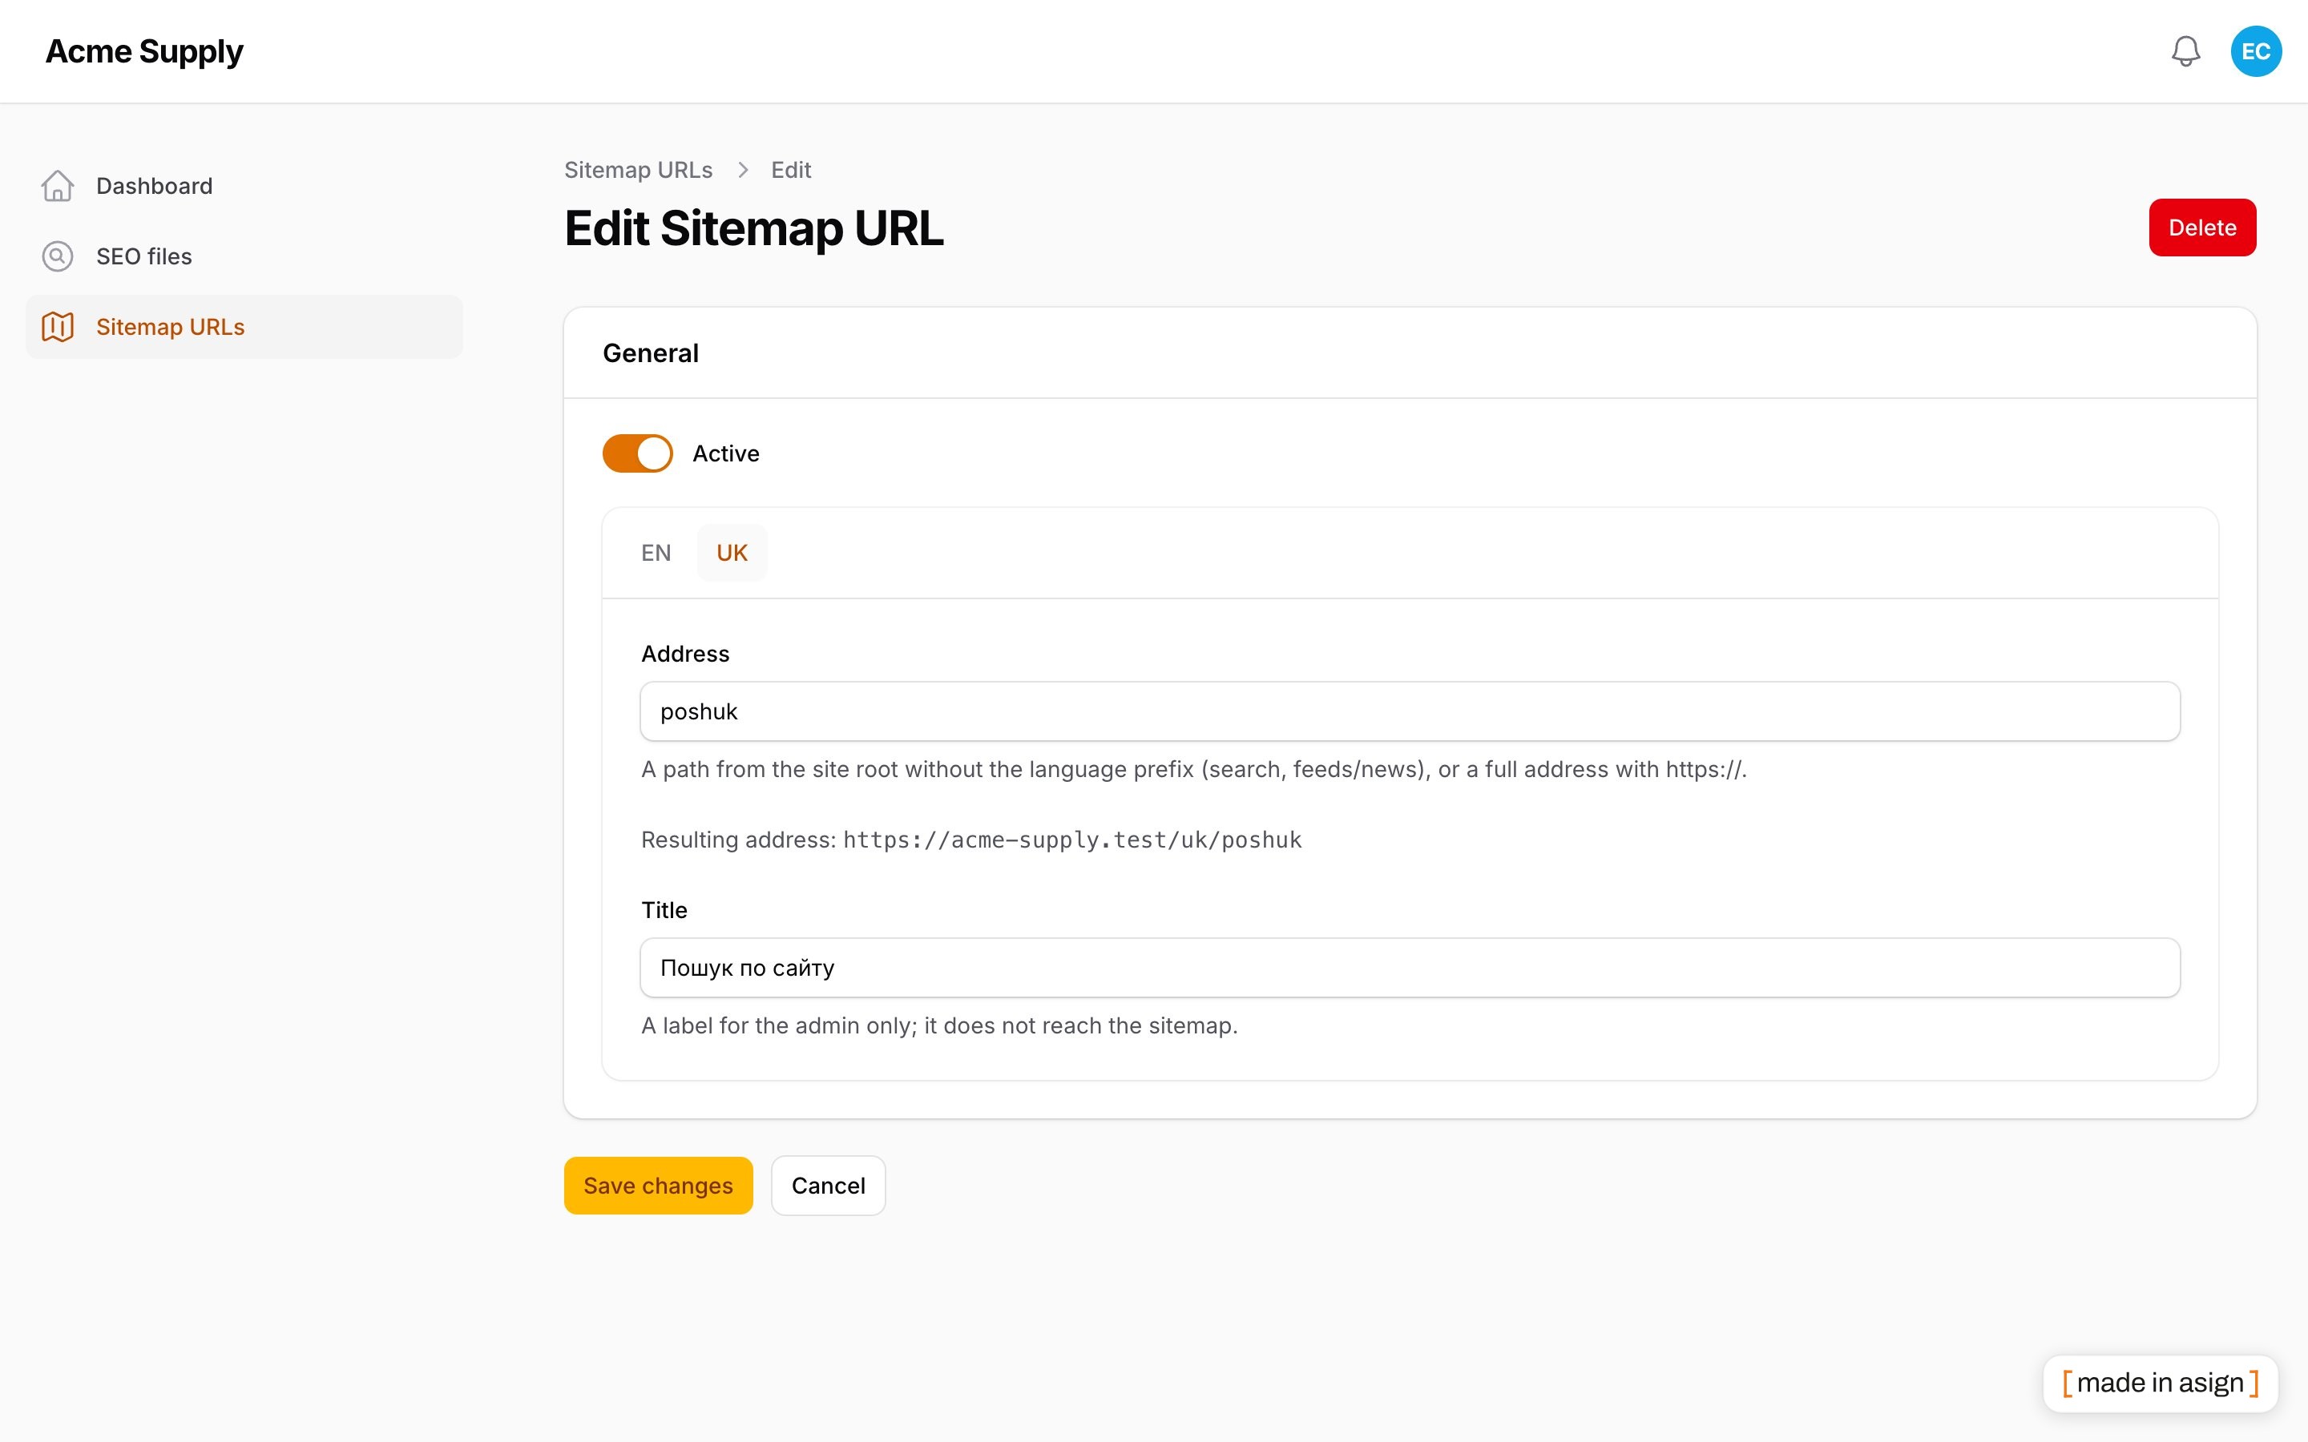Click the 'A label for the admin only' hint
This screenshot has height=1442, width=2308.
[x=939, y=1026]
